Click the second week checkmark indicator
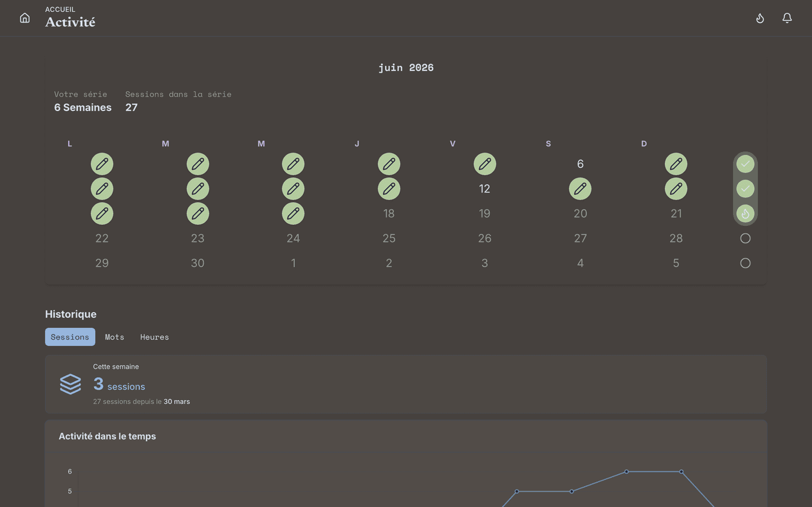The height and width of the screenshot is (507, 812). click(x=745, y=189)
